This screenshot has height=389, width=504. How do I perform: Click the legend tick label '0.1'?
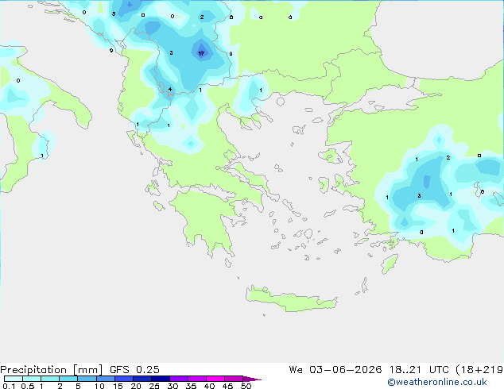tap(9, 386)
